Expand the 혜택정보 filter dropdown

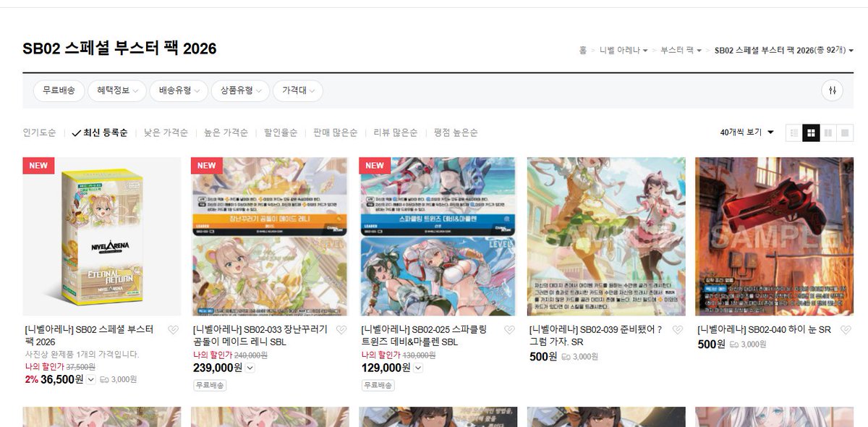116,90
